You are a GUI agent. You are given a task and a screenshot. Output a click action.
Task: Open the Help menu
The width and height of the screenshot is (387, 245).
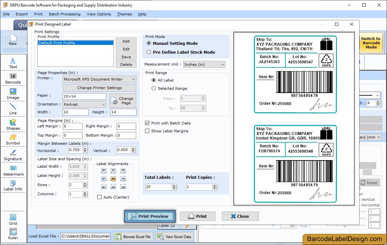click(x=142, y=14)
